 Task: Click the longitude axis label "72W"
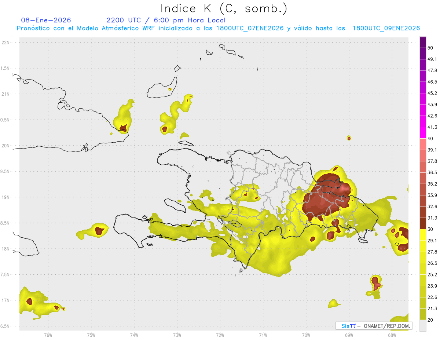(x=220, y=334)
